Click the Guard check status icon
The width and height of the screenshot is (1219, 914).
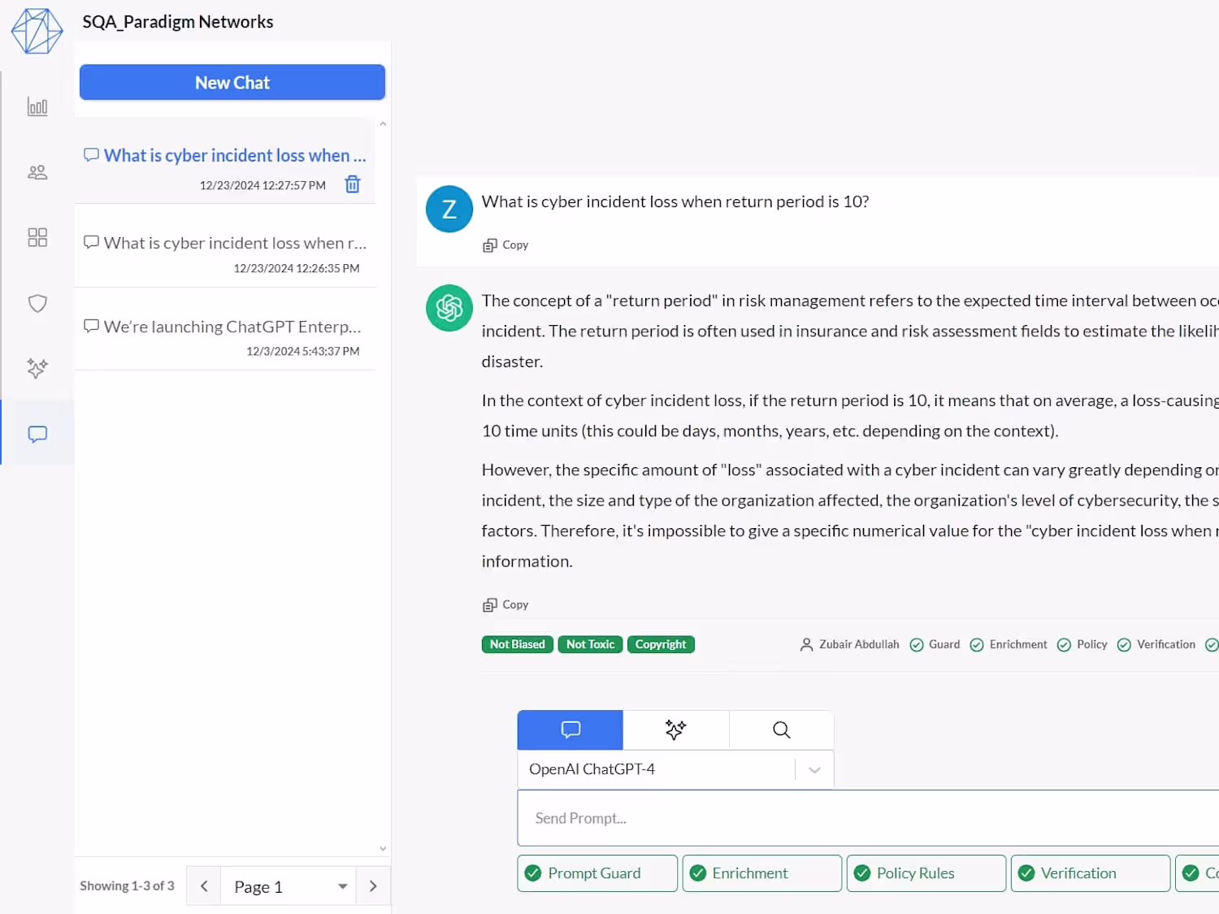tap(917, 644)
